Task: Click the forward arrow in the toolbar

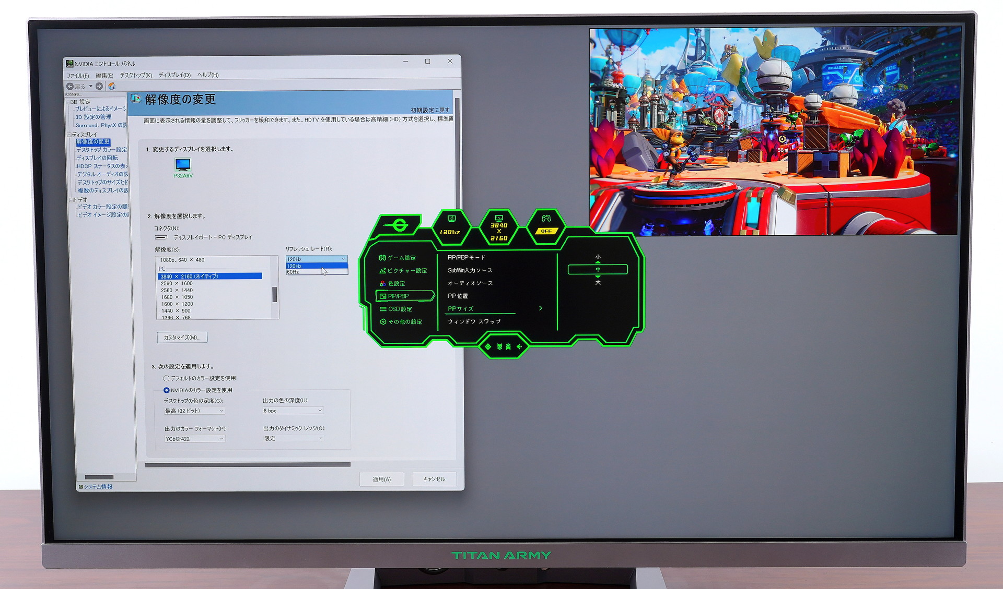Action: pos(99,86)
